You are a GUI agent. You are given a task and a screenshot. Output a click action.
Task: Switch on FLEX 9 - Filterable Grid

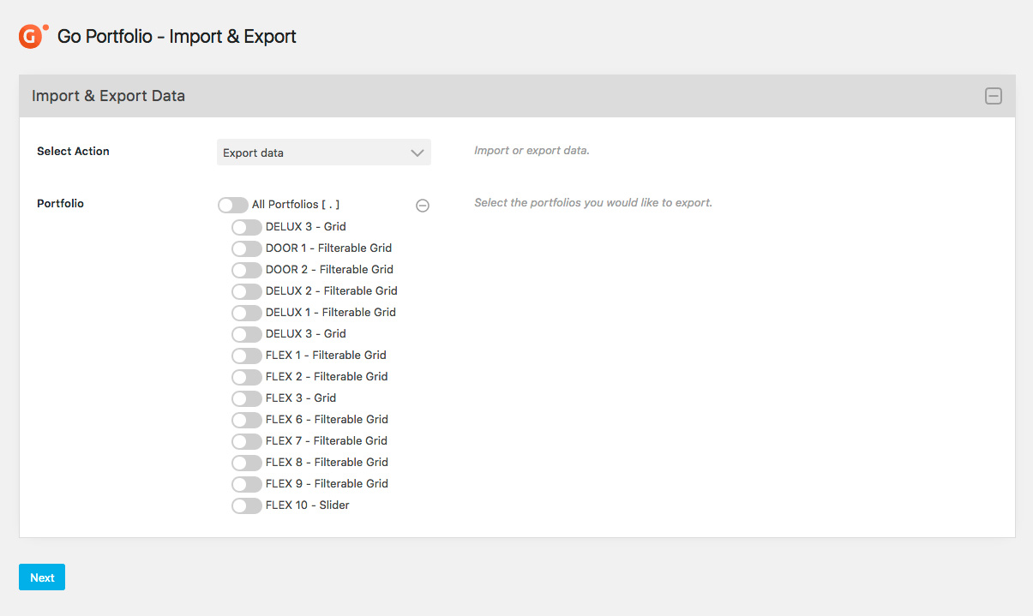(246, 484)
